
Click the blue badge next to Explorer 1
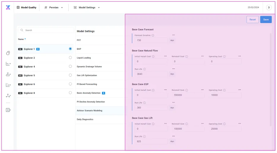(x=38, y=49)
